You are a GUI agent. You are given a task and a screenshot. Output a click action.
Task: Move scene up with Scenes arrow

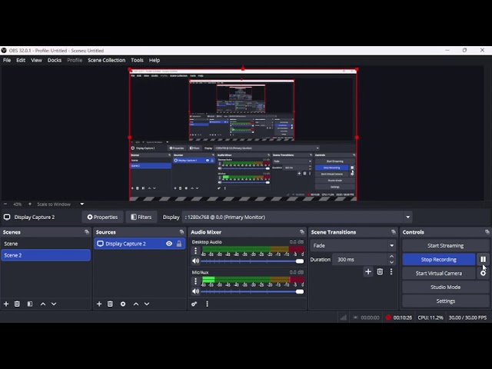(x=43, y=304)
